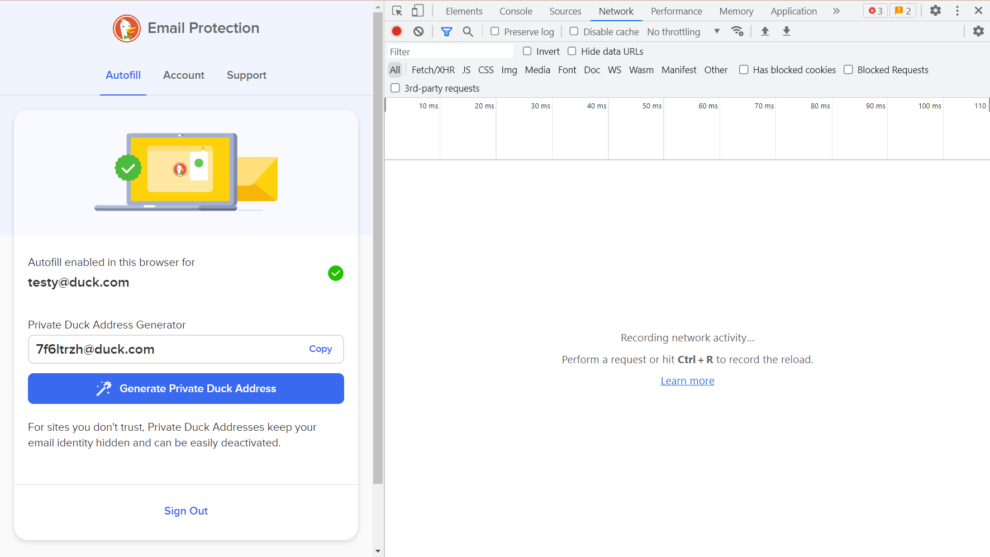Viewport: 990px width, 557px height.
Task: Click the 100 ms timeline marker
Action: (x=929, y=106)
